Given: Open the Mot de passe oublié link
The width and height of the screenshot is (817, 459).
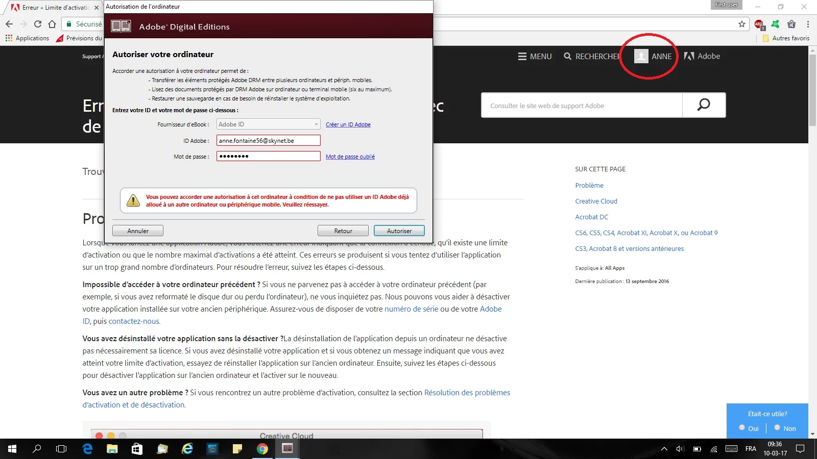Looking at the screenshot, I should coord(350,157).
